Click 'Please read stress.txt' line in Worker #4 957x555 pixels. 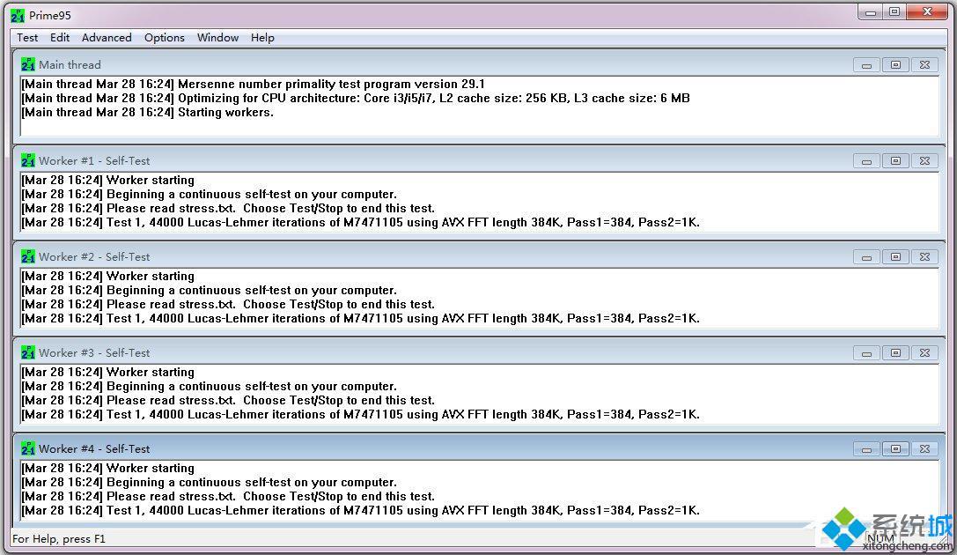(x=228, y=496)
